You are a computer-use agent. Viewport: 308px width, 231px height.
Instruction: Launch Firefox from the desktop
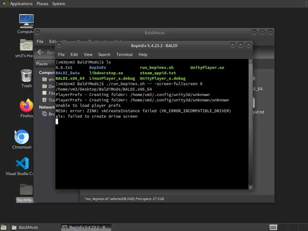26,106
